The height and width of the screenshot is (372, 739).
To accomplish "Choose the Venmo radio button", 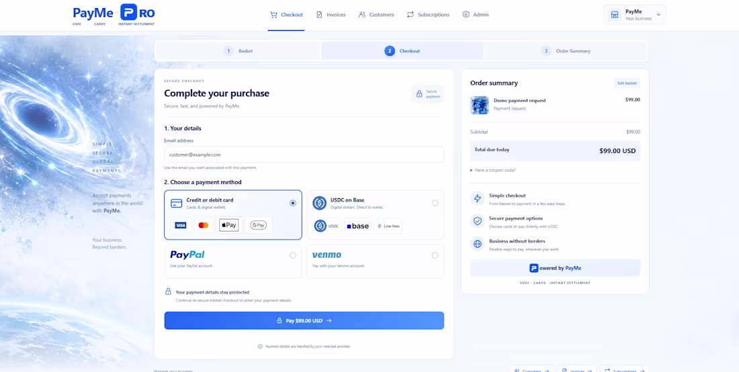I will tap(435, 255).
